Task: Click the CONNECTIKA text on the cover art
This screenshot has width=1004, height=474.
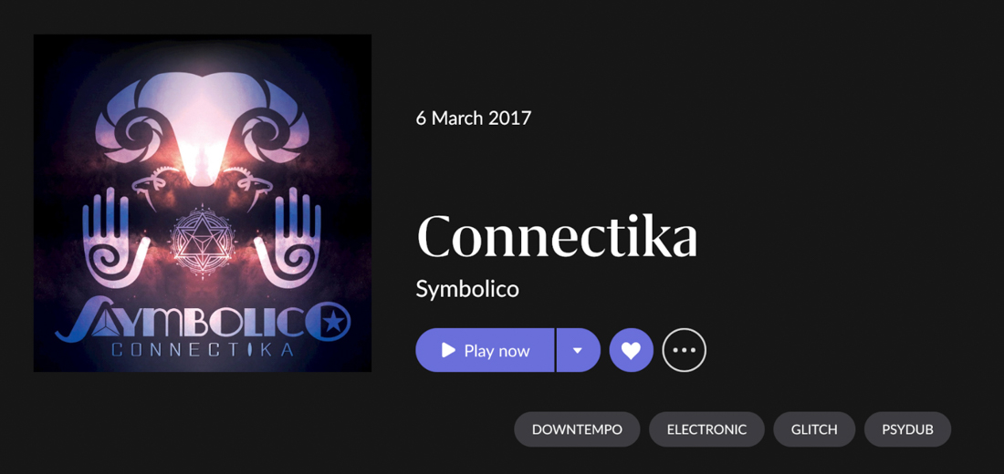Action: coord(203,351)
